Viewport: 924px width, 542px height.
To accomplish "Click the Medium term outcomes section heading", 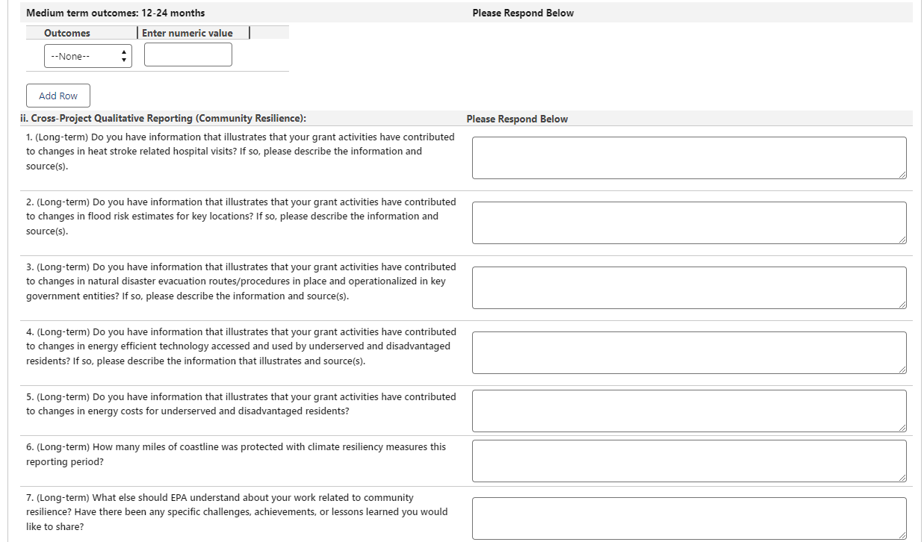I will pyautogui.click(x=116, y=13).
